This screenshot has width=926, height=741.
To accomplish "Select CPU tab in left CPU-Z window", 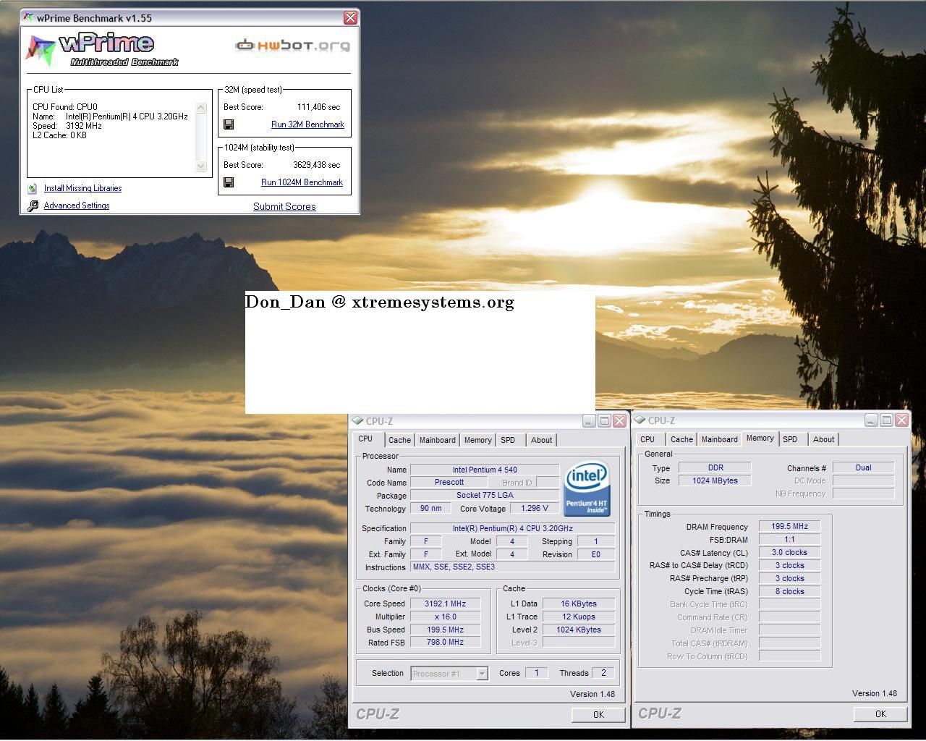I will tap(365, 439).
